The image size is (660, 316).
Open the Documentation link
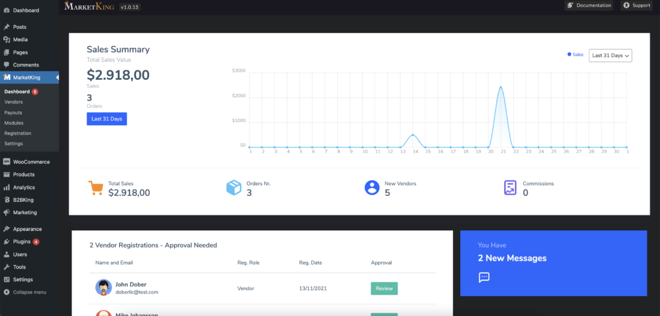589,5
